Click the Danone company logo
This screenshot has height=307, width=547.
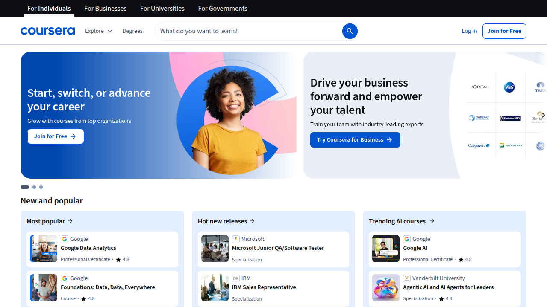pyautogui.click(x=478, y=118)
